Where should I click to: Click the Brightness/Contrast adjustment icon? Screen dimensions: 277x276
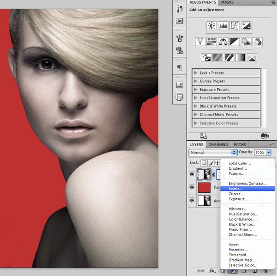pyautogui.click(x=211, y=26)
